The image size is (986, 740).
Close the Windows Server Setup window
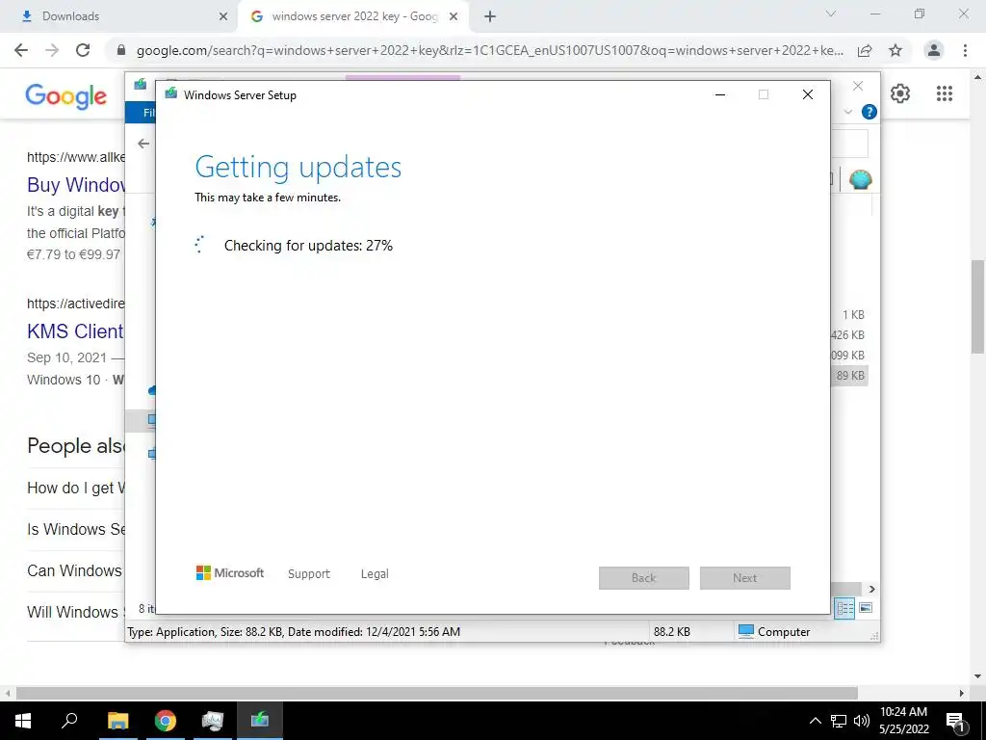coord(808,94)
